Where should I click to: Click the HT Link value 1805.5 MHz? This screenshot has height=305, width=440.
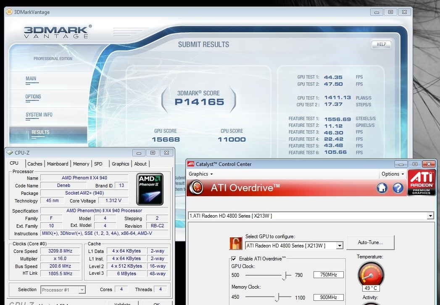pyautogui.click(x=61, y=273)
